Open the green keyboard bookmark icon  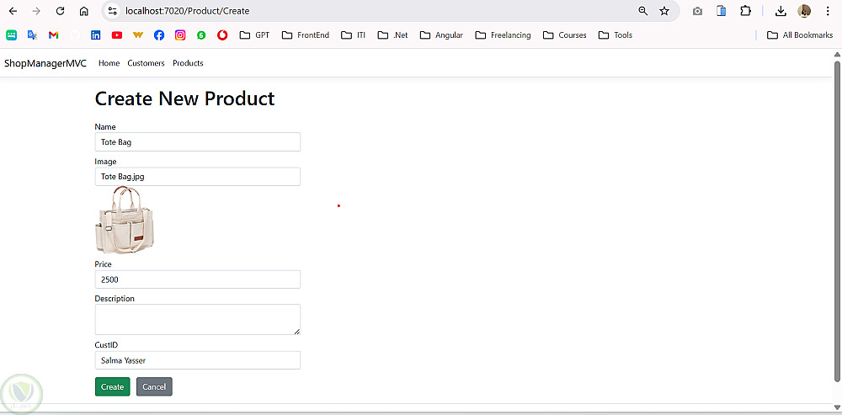[11, 35]
